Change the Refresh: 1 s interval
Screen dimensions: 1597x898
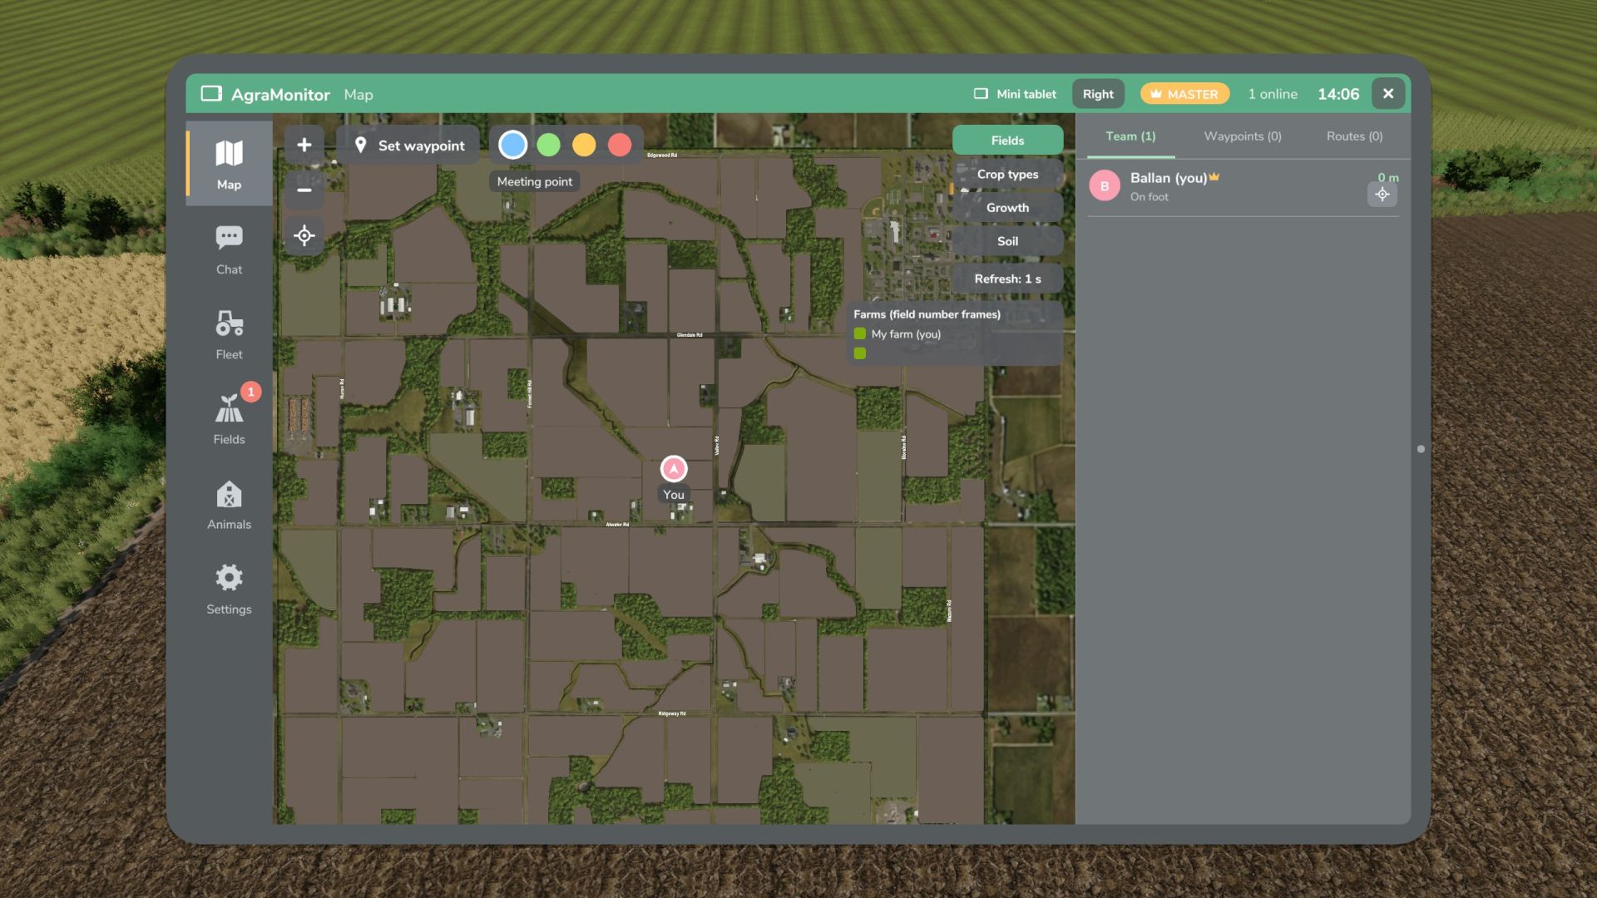tap(1007, 279)
